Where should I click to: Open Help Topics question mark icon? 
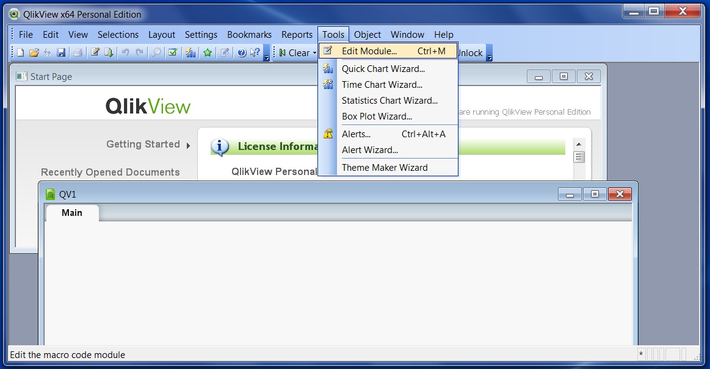tap(242, 52)
